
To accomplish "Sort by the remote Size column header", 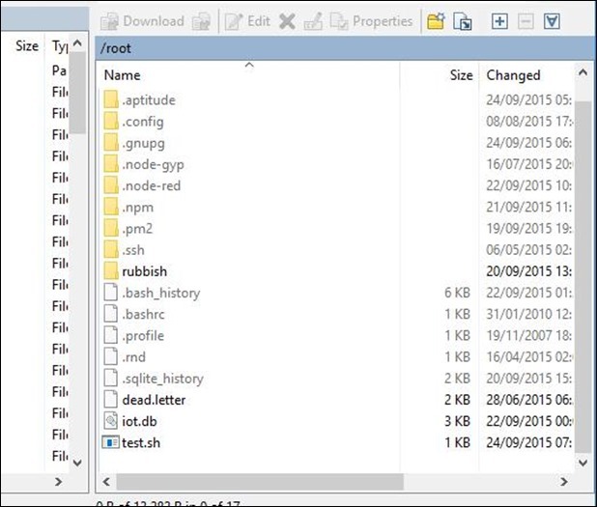I will point(439,75).
